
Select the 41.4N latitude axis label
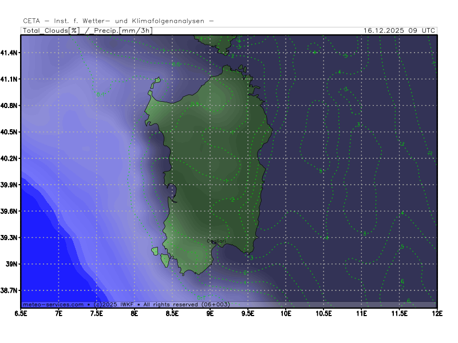pyautogui.click(x=10, y=53)
